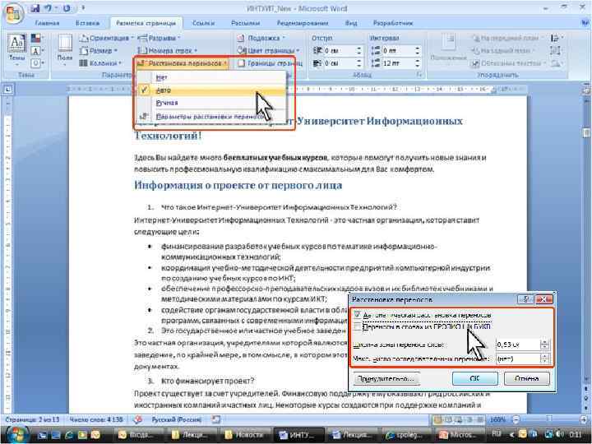Image resolution: width=592 pixels, height=444 pixels.
Task: Click the page count status indicator
Action: point(32,419)
